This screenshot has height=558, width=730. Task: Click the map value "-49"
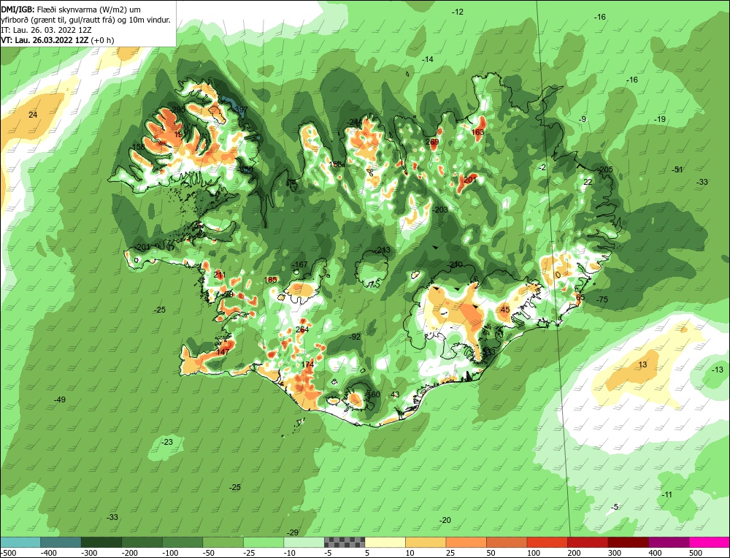[x=60, y=400]
